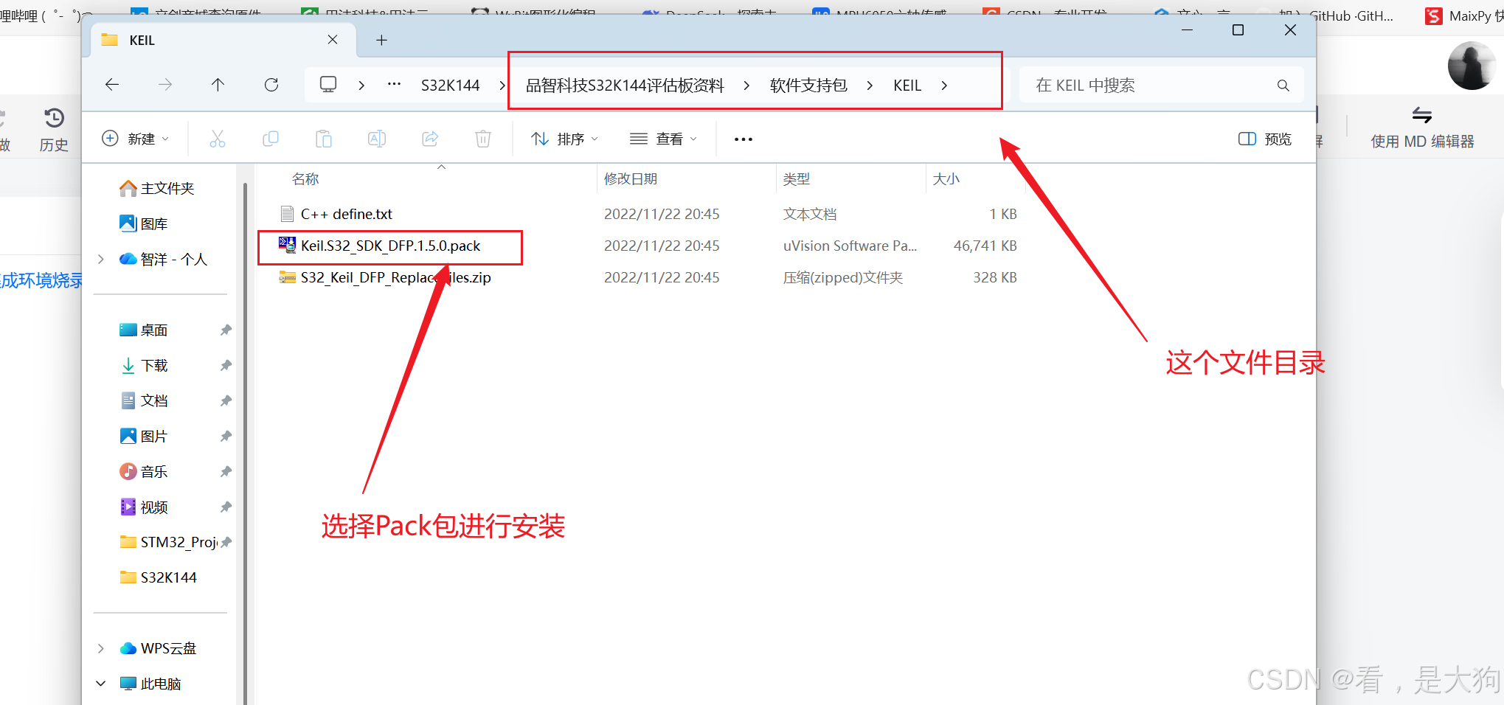Collapse the 此电脑 tree node
Viewport: 1504px width, 705px height.
point(101,684)
